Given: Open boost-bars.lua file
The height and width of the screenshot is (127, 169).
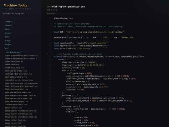Looking at the screenshot, I should pos(12,65).
